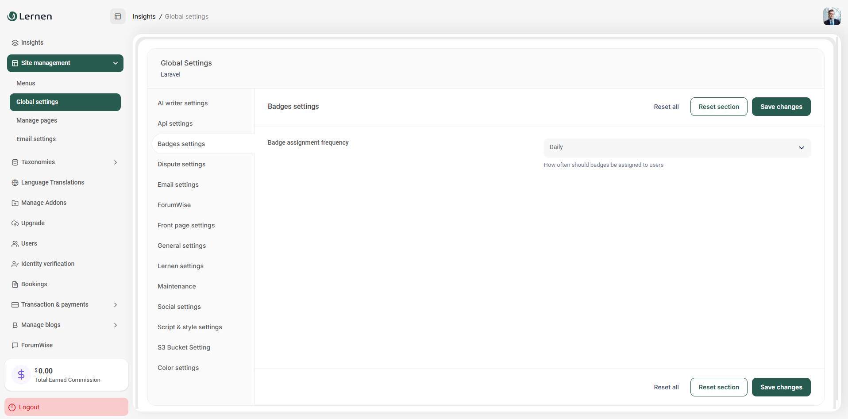Screen dimensions: 848x419
Task: Open the Color settings section
Action: (x=178, y=368)
